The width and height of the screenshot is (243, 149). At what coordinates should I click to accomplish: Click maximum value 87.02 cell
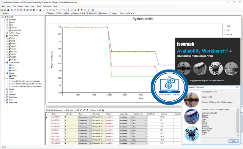tap(167, 117)
